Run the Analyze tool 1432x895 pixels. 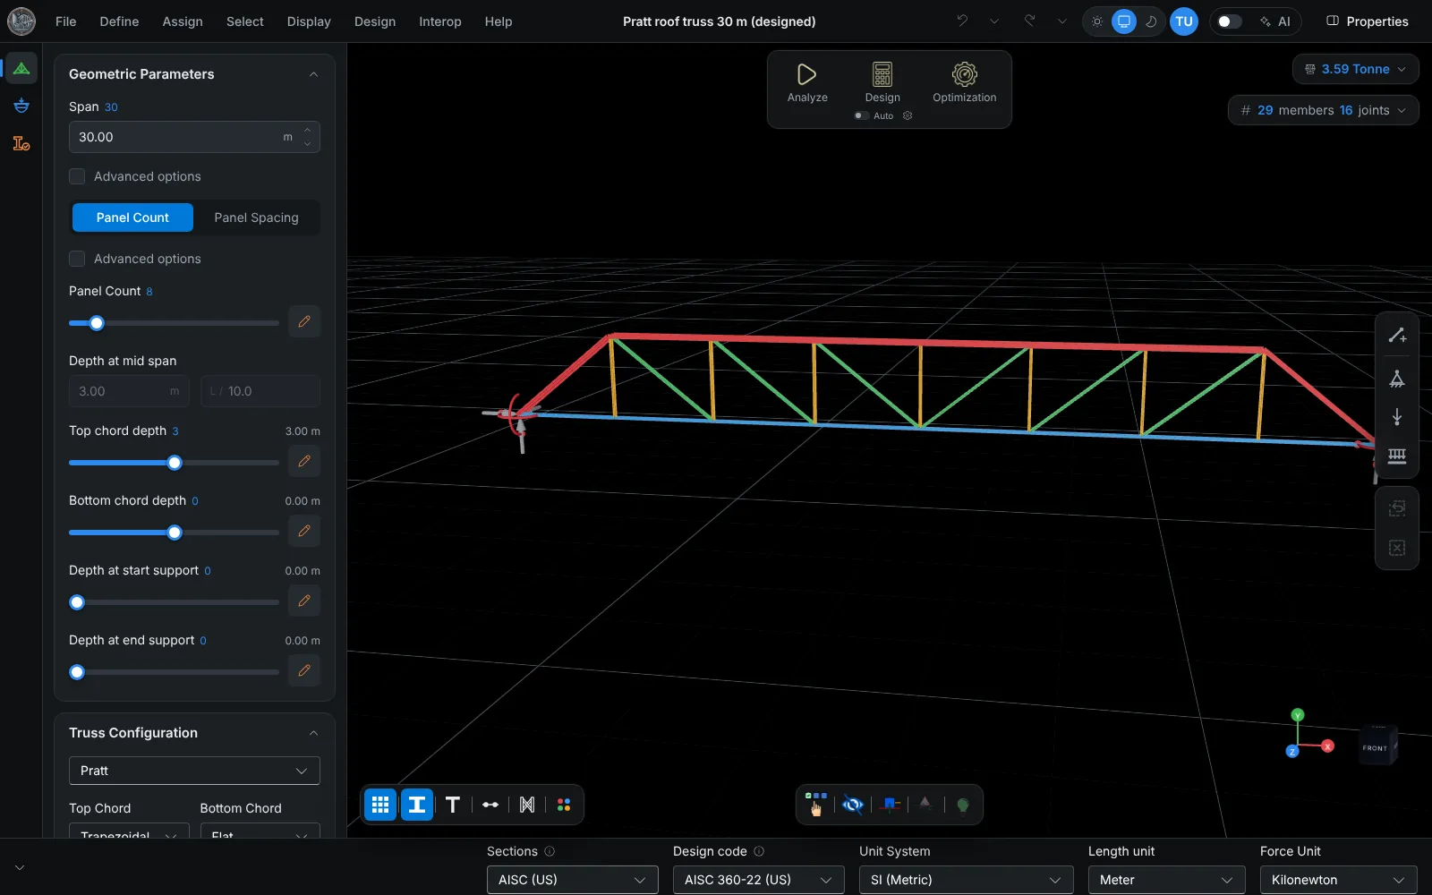coord(807,83)
